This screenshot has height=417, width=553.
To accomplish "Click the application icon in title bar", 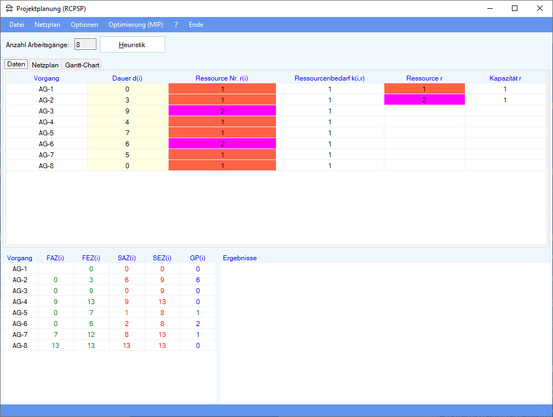I will tap(9, 8).
